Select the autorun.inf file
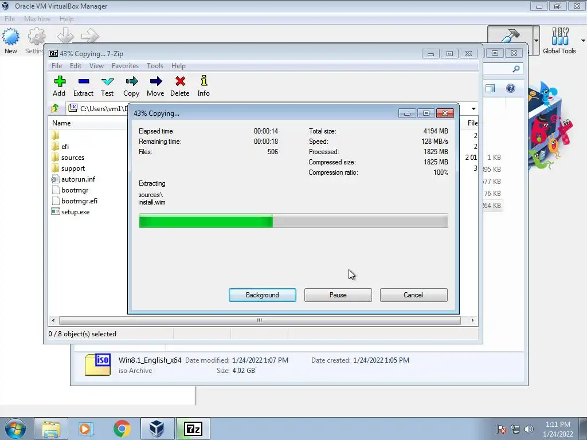Image resolution: width=587 pixels, height=440 pixels. [x=78, y=179]
